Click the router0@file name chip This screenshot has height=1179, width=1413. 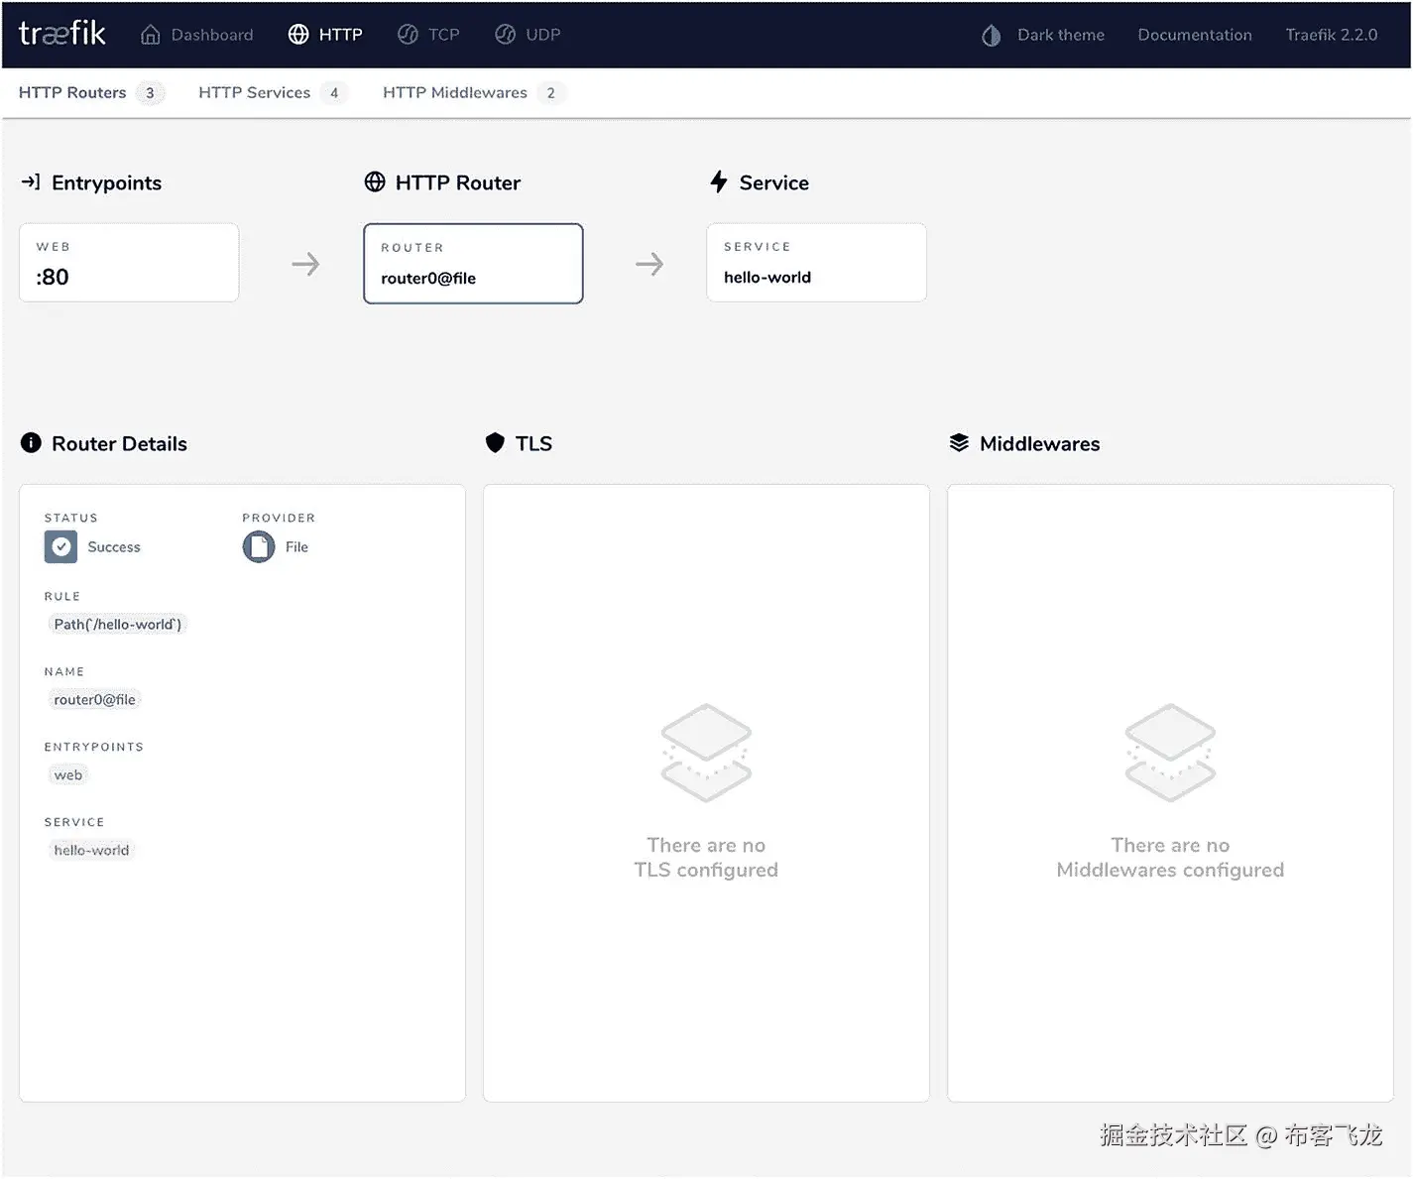[x=95, y=700]
